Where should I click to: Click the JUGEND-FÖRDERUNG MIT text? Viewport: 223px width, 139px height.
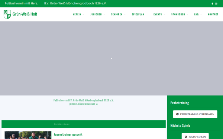(x=82, y=104)
